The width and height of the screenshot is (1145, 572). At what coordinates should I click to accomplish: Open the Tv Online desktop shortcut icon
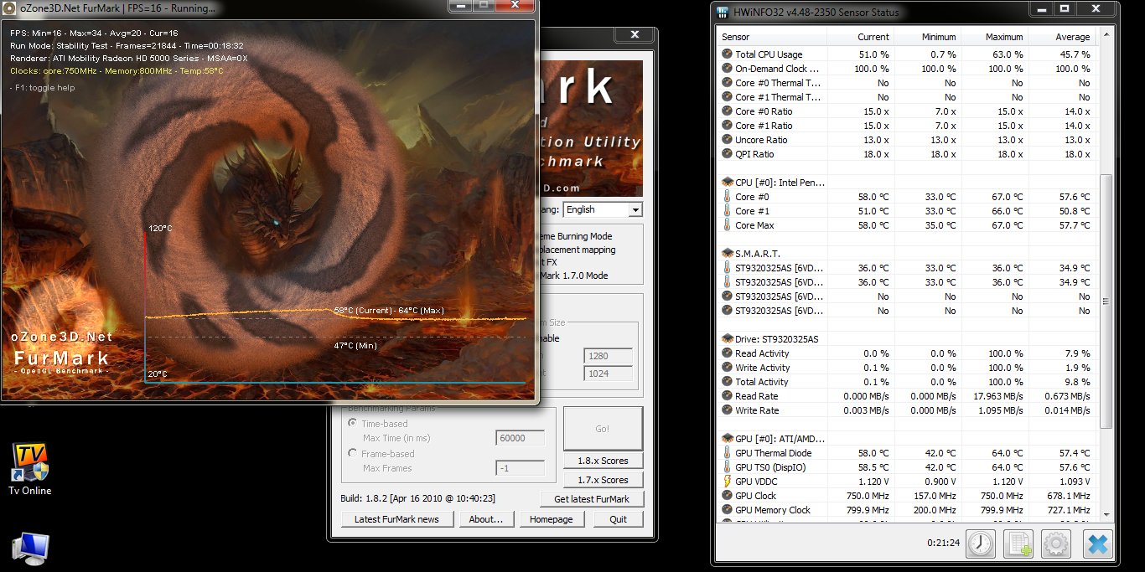coord(29,461)
